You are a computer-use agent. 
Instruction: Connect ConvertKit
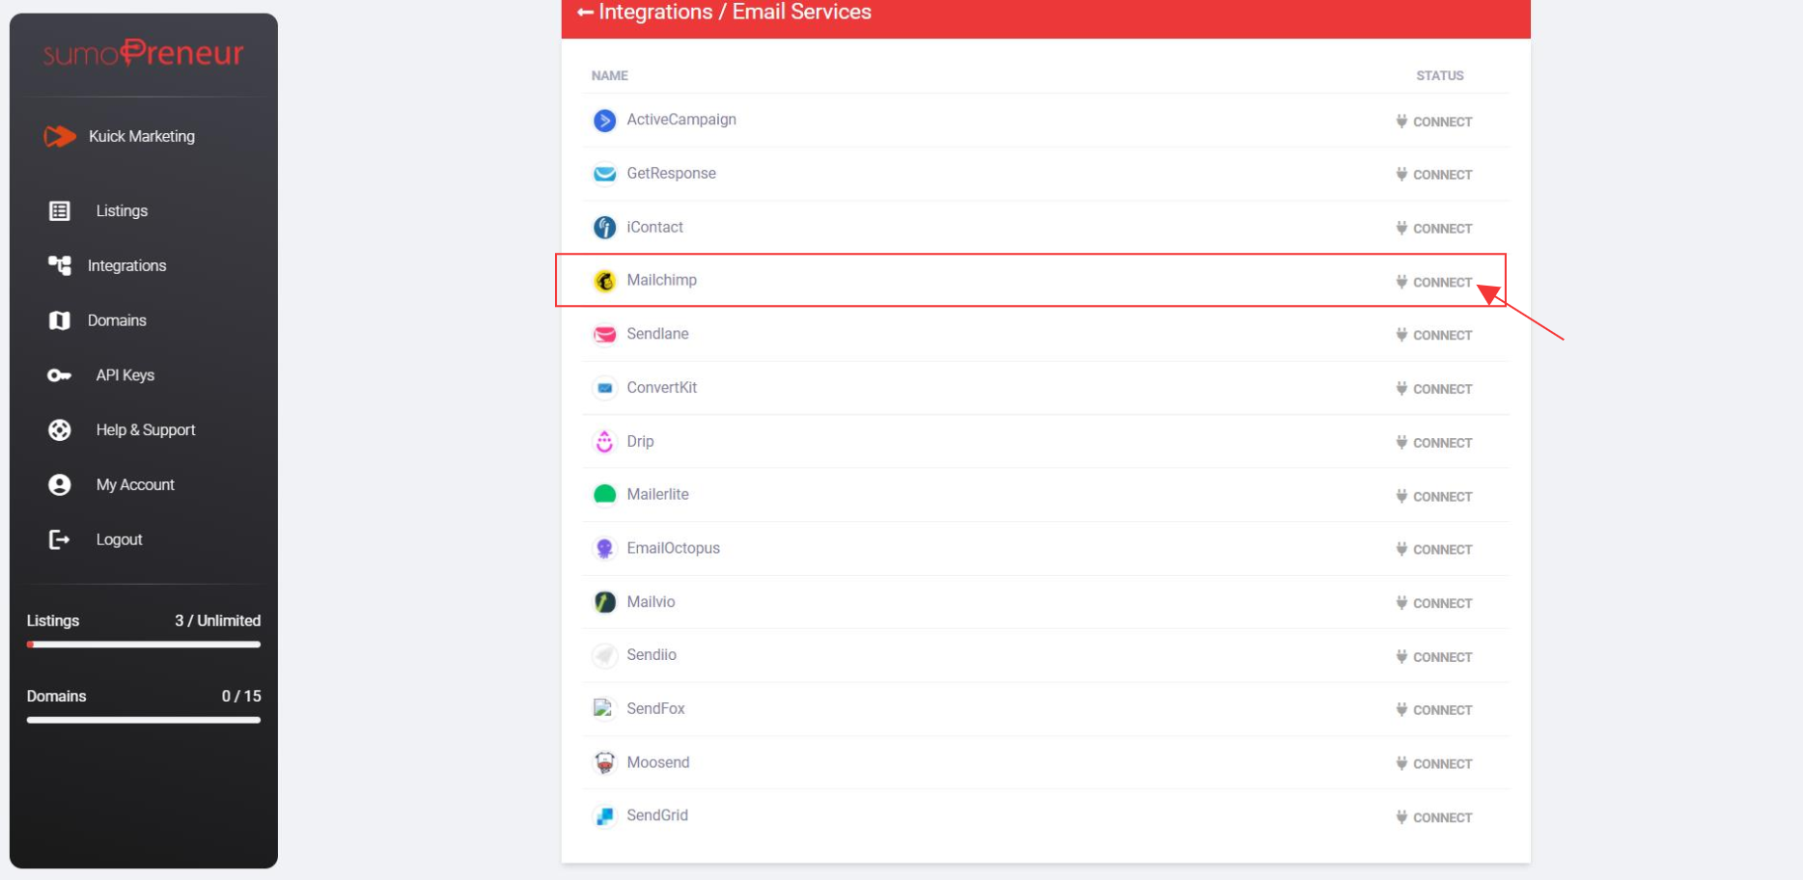(1434, 389)
